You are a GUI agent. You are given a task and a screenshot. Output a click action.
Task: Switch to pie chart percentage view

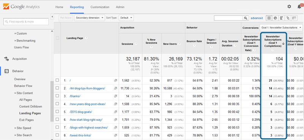(275, 18)
